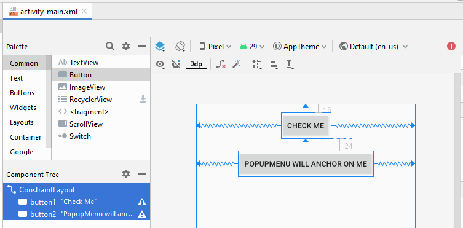Image resolution: width=463 pixels, height=228 pixels.
Task: Open the Align tool icon
Action: (x=274, y=65)
